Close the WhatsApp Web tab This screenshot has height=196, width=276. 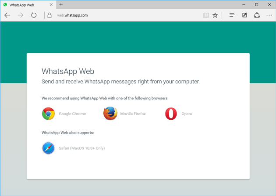click(51, 5)
